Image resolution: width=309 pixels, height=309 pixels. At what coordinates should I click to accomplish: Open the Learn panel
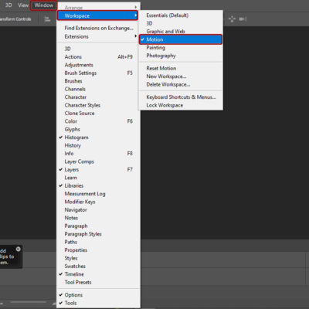pyautogui.click(x=98, y=178)
